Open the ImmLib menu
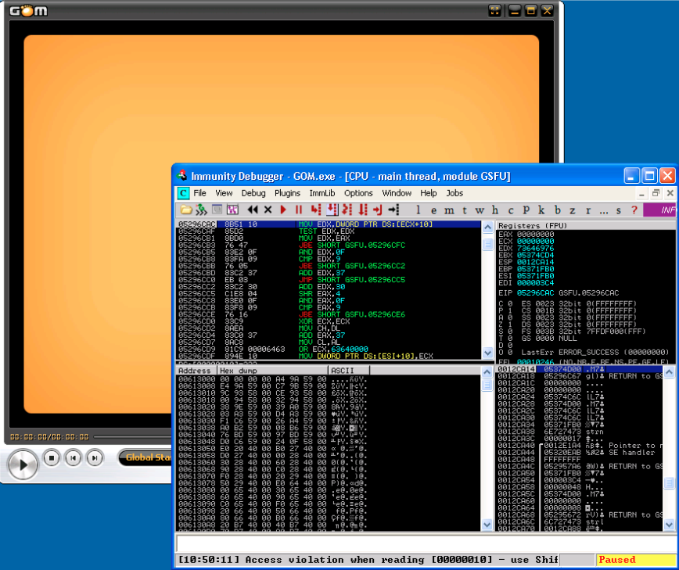 click(322, 193)
